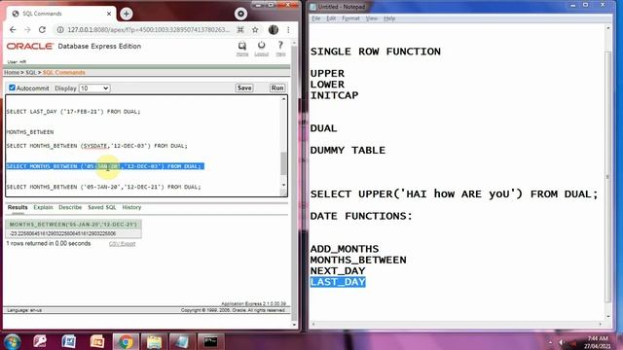Open the Windows Start menu
The image size is (623, 350).
pyautogui.click(x=13, y=341)
